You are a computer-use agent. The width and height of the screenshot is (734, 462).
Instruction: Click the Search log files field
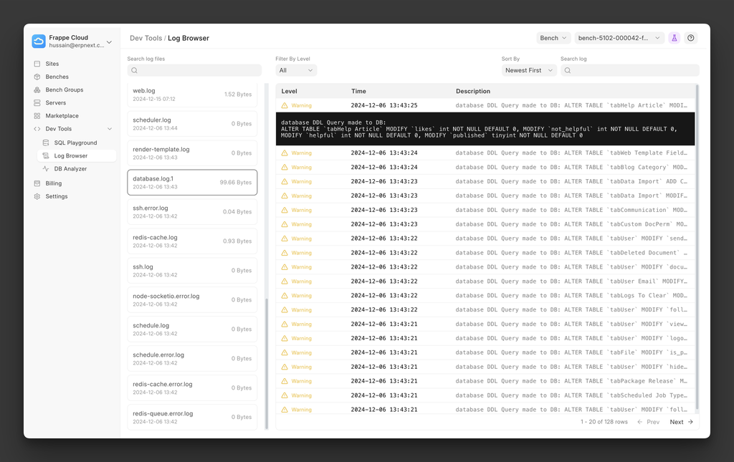coord(194,70)
